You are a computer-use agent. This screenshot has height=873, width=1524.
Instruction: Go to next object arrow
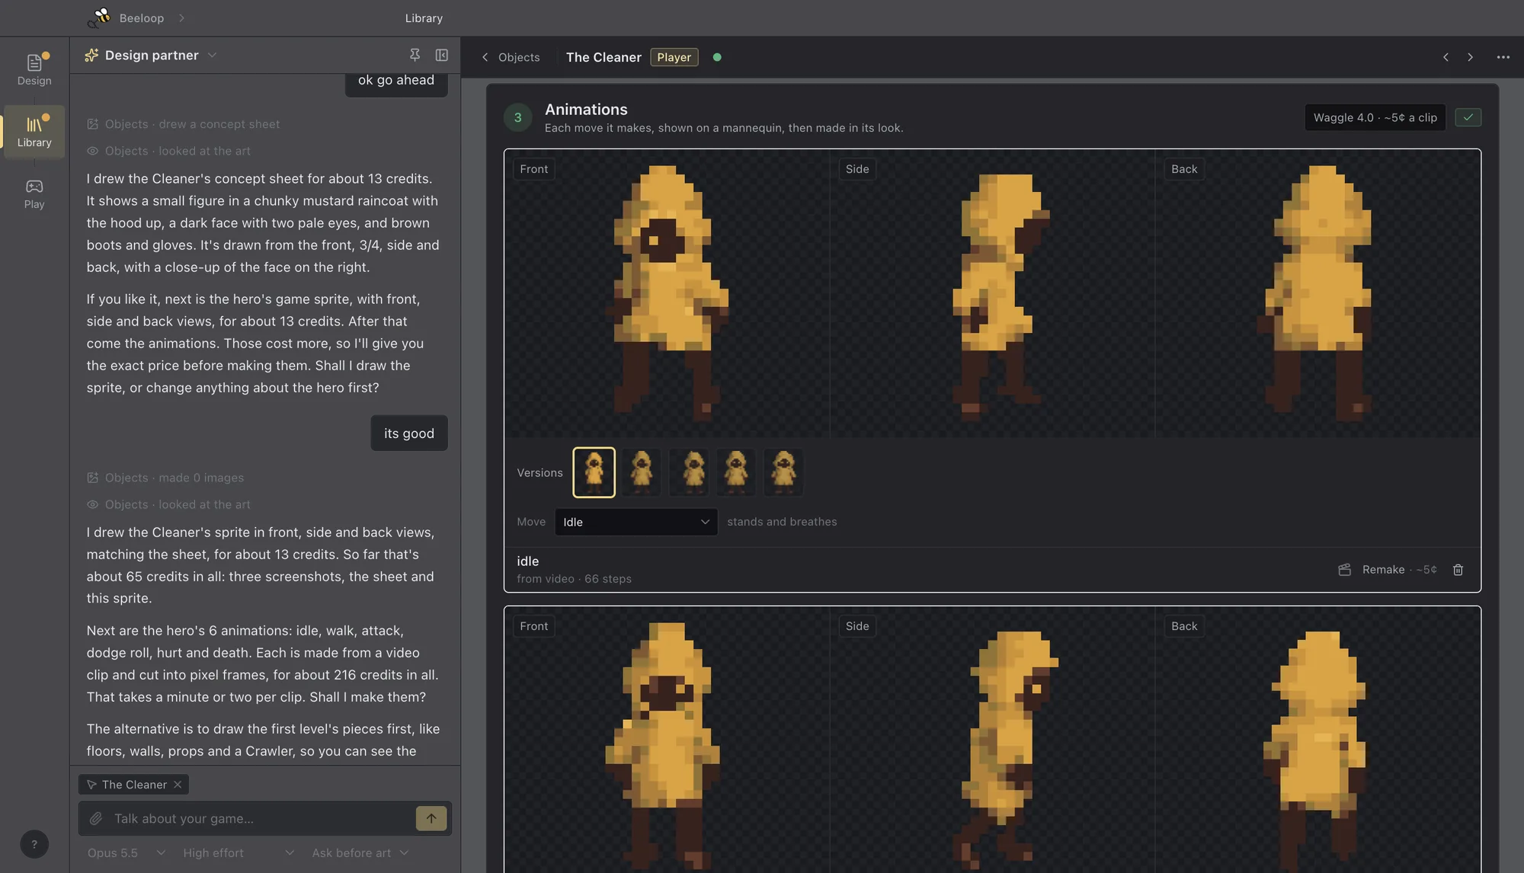pyautogui.click(x=1470, y=57)
